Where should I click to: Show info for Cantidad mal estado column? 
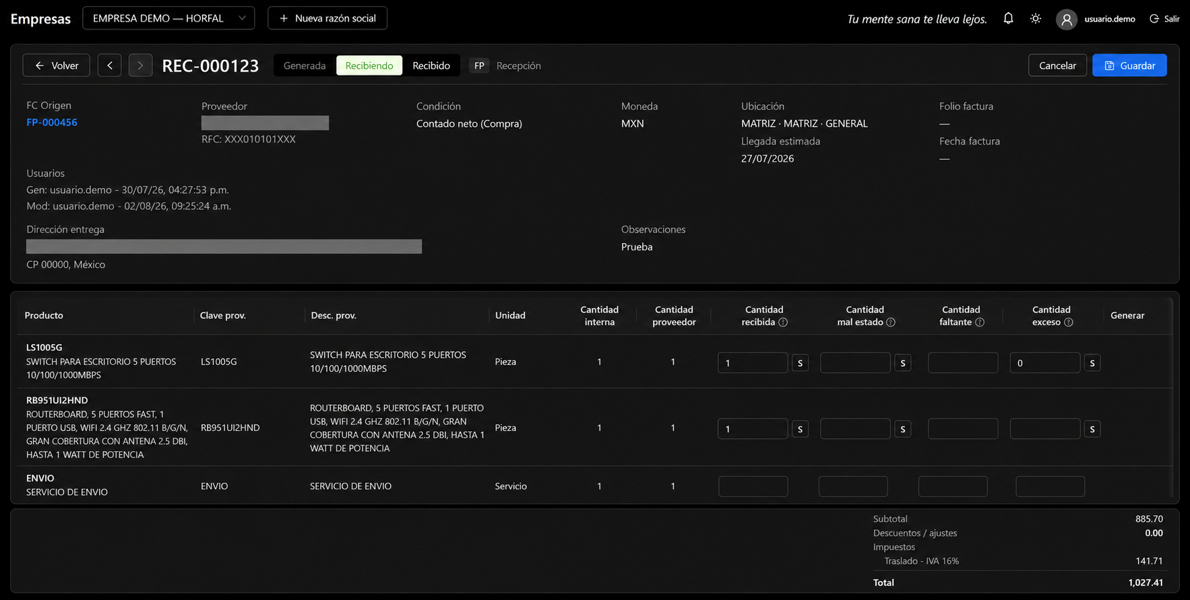[x=891, y=323]
